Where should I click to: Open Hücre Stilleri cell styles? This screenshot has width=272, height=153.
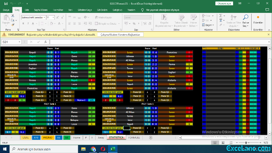pos(193,21)
